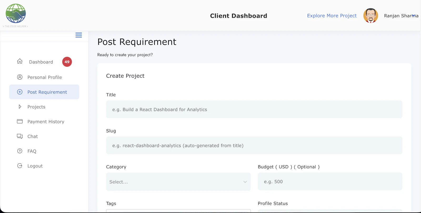This screenshot has width=421, height=213.
Task: Click the Dashboard home icon
Action: [x=20, y=61]
